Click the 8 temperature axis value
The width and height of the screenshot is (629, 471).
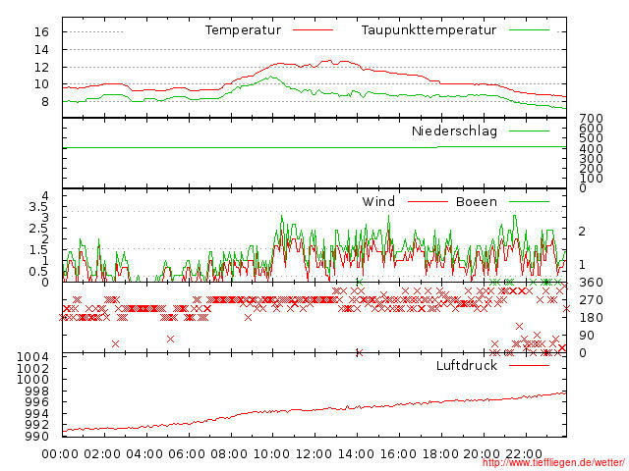[44, 102]
